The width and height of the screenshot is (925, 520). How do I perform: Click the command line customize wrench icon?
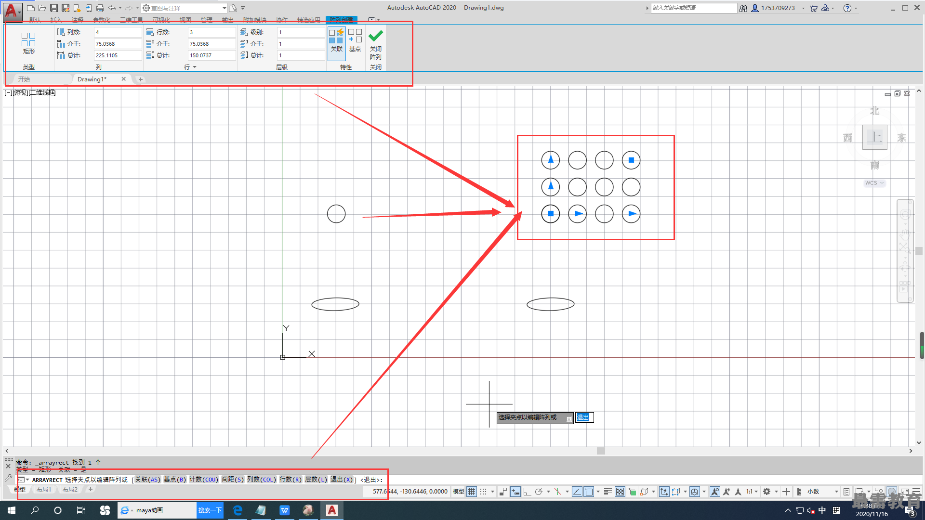tap(8, 479)
